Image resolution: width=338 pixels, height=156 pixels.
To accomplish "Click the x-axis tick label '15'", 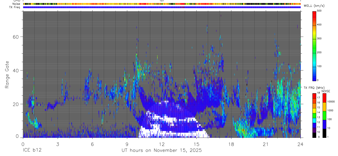I will coord(197,144).
